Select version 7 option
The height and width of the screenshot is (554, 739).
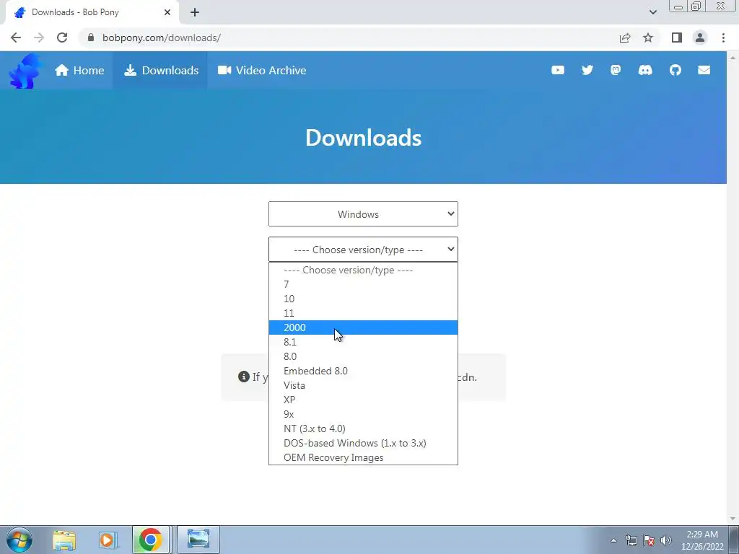click(363, 284)
